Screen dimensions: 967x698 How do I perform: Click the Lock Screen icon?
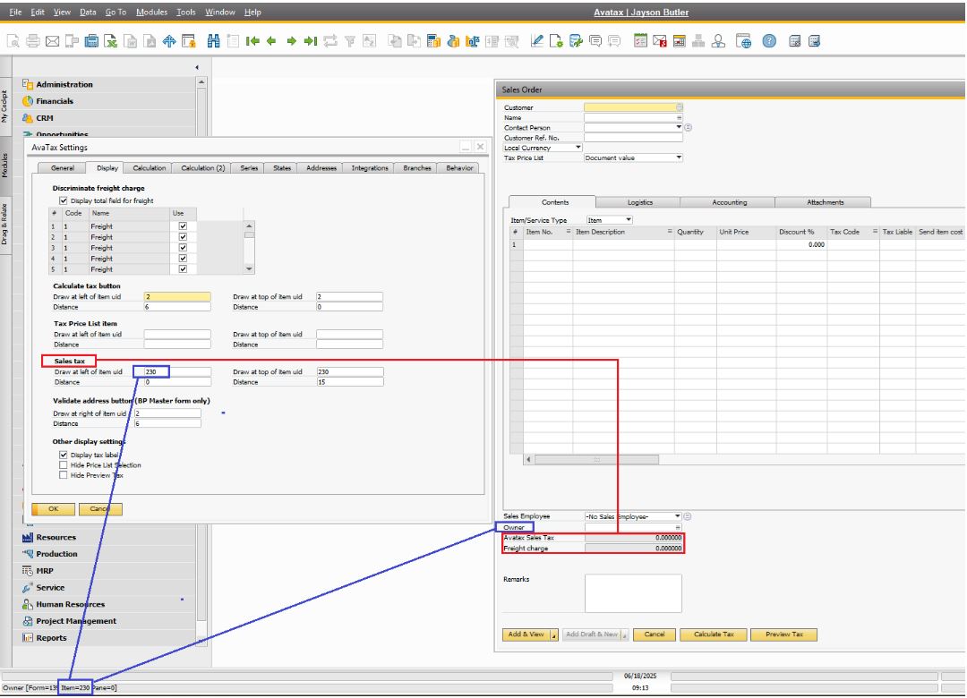click(189, 41)
